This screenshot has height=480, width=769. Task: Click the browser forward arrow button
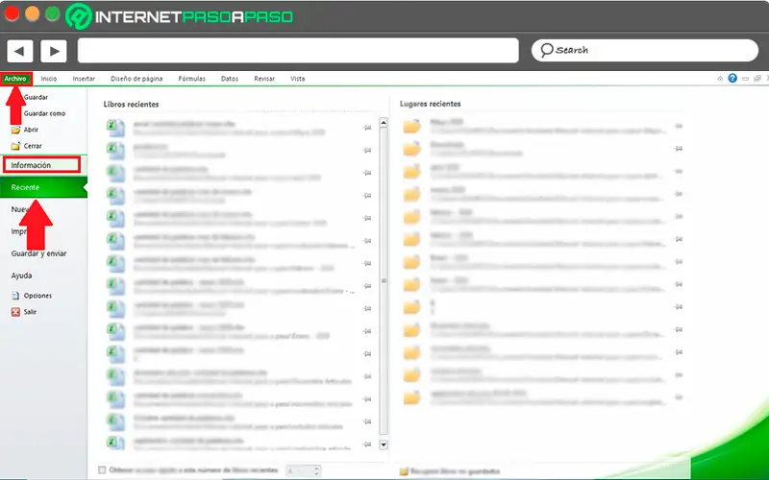coord(54,51)
